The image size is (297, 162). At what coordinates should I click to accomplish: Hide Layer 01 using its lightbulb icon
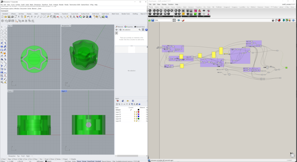click(134, 112)
